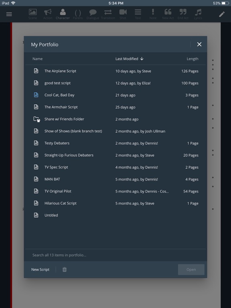The width and height of the screenshot is (231, 308).
Task: Click the blue Cool Cat, Bad Day icon
Action: pyautogui.click(x=36, y=95)
